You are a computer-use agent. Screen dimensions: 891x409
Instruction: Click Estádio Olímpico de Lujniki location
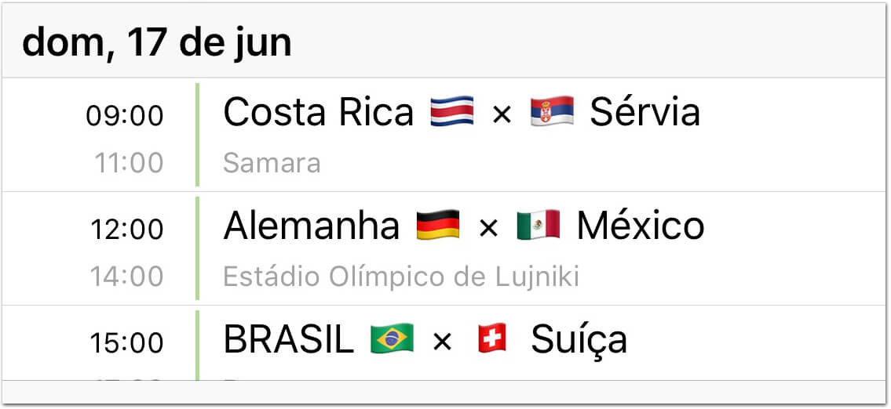401,277
